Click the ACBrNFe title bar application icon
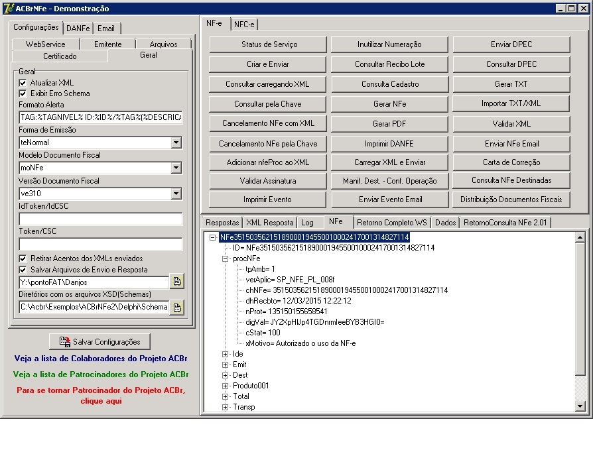593x454 pixels. (8, 9)
